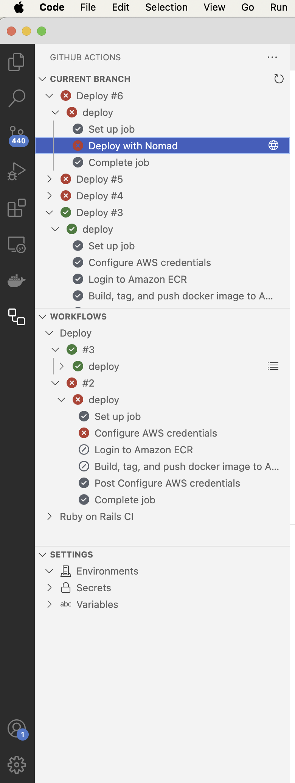
Task: Open the Remote Explorer view
Action: point(17,244)
